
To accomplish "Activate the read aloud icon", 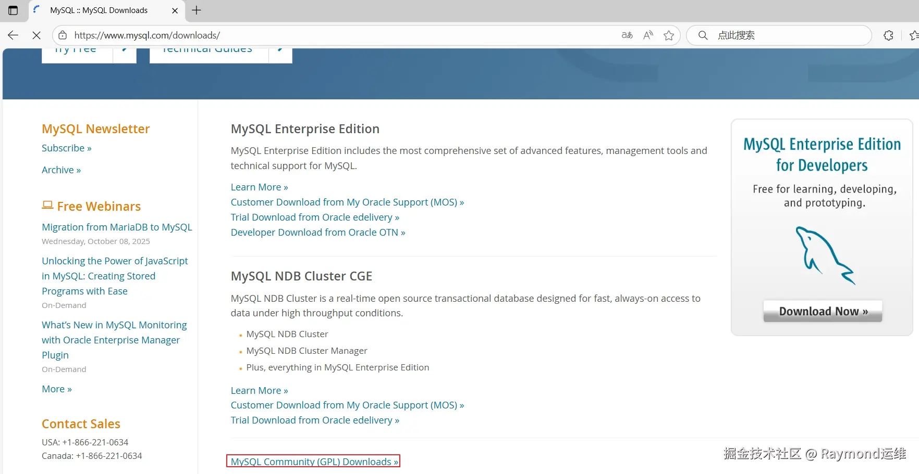I will click(648, 35).
